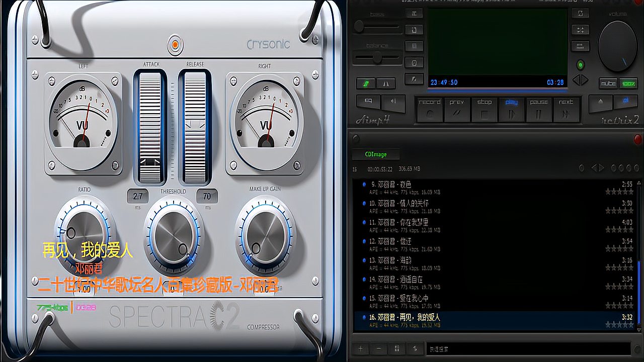The image size is (644, 362).
Task: Click the second small icon left of display
Action: [414, 30]
